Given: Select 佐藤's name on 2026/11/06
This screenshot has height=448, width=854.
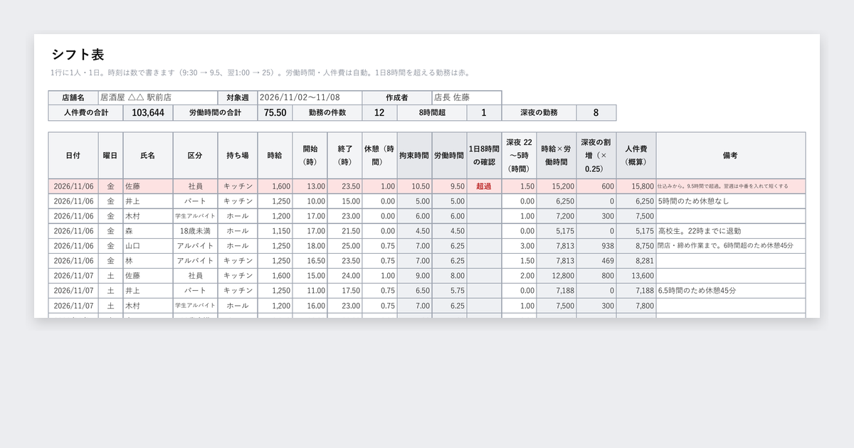Looking at the screenshot, I should (148, 186).
